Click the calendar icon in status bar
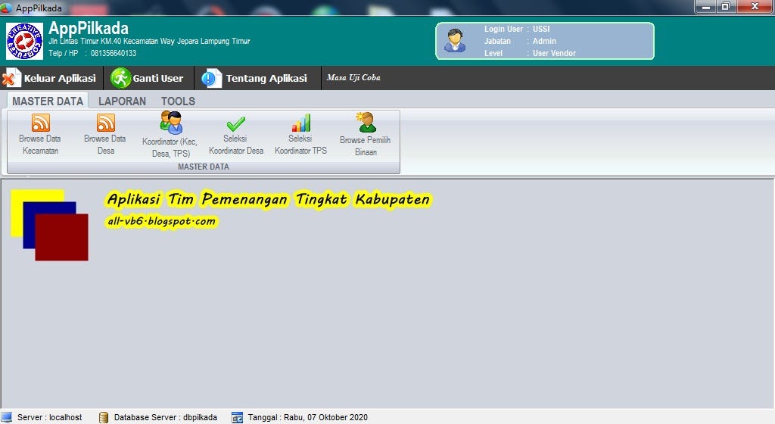The width and height of the screenshot is (775, 424). (237, 418)
